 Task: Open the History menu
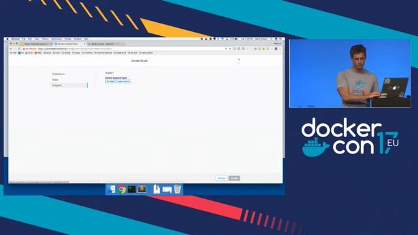pos(45,39)
